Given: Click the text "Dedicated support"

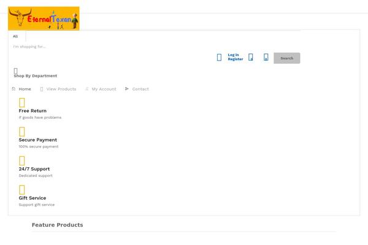Looking at the screenshot, I should coord(36,176).
